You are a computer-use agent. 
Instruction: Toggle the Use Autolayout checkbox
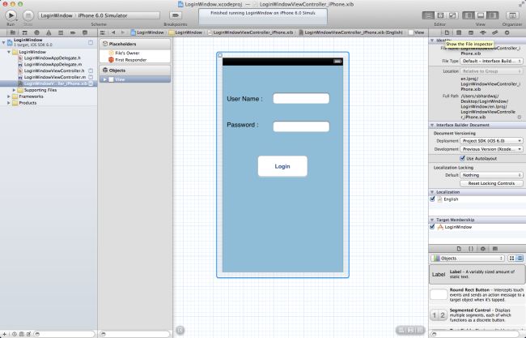(462, 158)
